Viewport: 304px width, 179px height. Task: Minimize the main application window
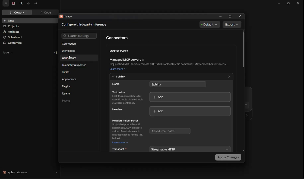[x=279, y=3]
